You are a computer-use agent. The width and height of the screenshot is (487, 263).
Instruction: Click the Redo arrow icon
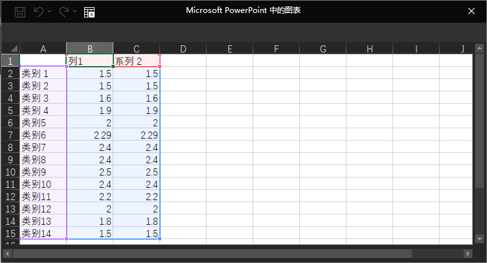coord(64,12)
